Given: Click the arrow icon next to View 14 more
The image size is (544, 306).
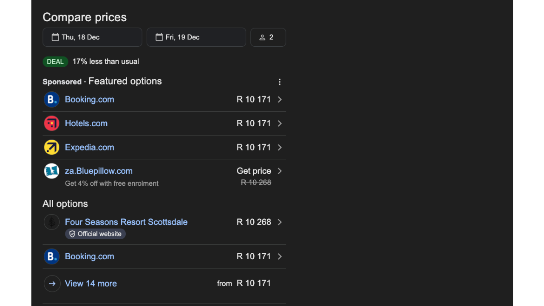Looking at the screenshot, I should tap(52, 283).
